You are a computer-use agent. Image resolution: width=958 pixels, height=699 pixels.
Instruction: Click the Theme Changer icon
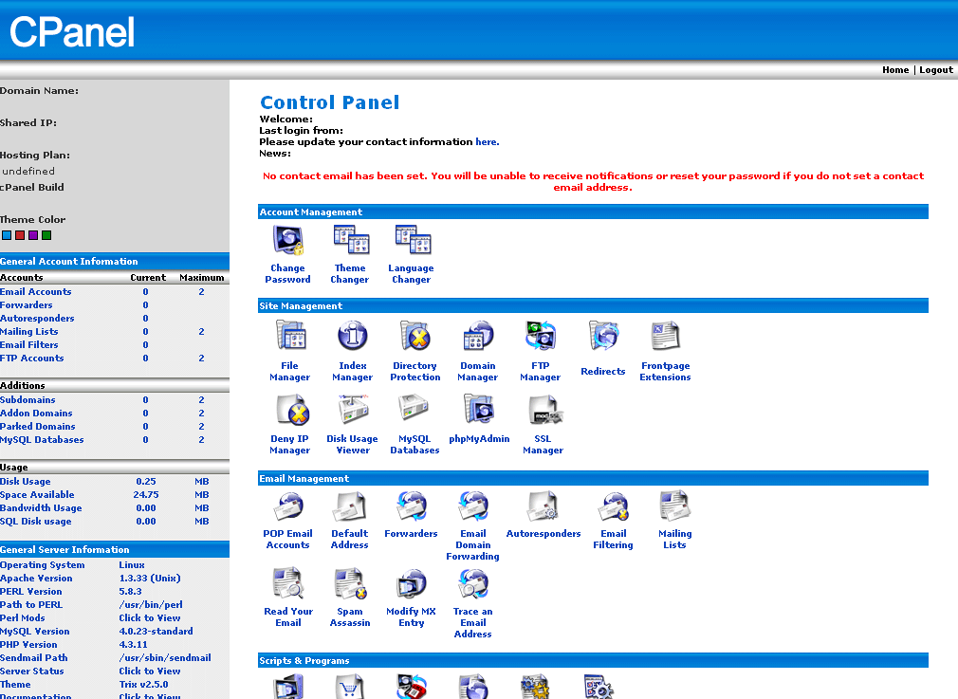pyautogui.click(x=350, y=242)
